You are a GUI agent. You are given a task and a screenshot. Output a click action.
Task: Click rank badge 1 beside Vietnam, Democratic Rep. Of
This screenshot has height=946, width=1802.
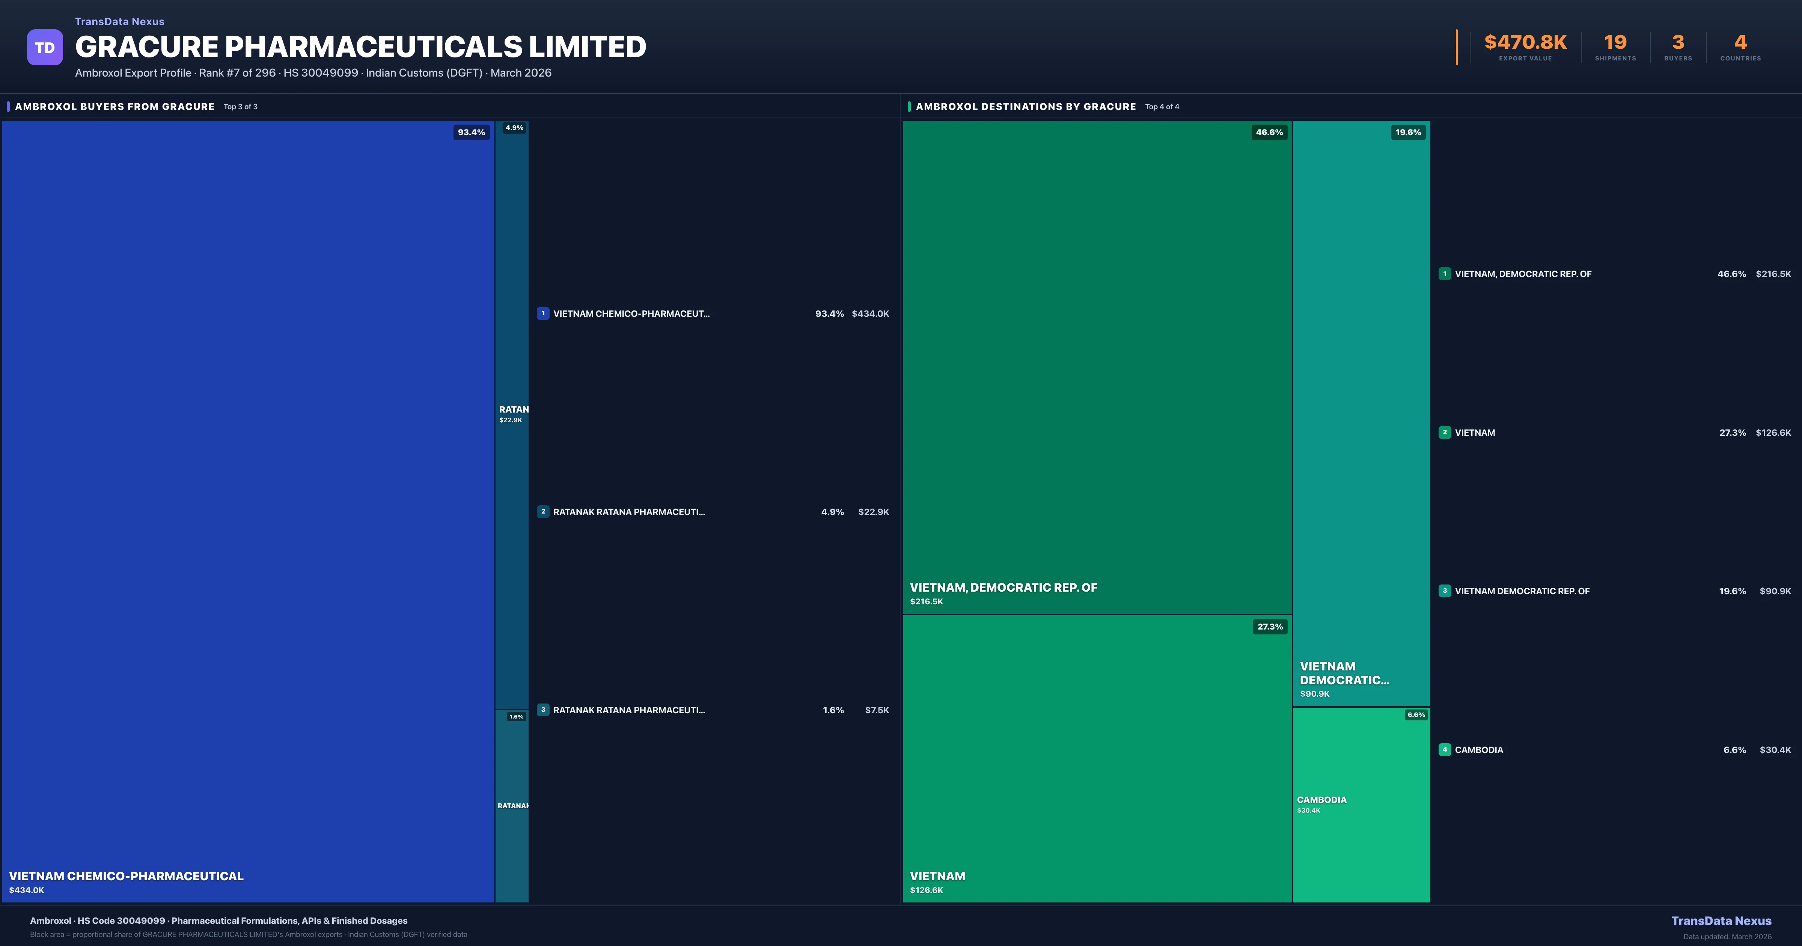click(x=1445, y=274)
